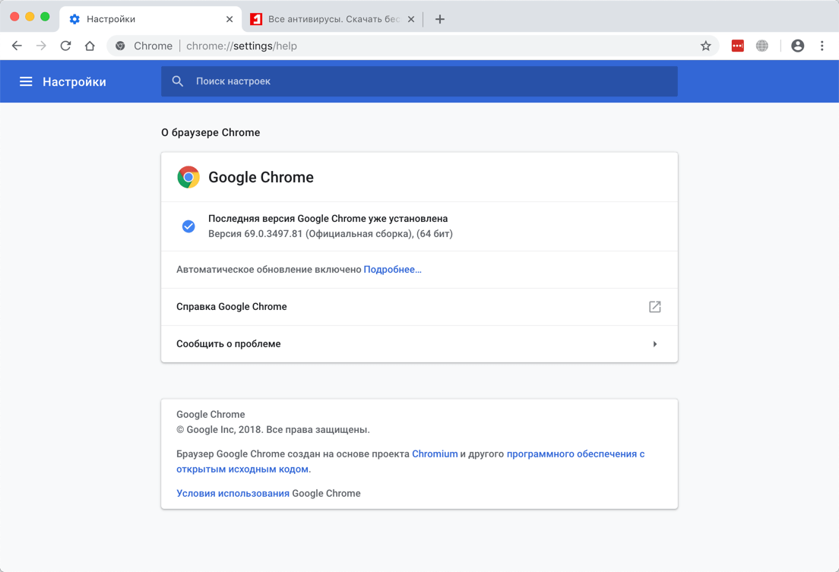Screen dimensions: 839x572
Task: Click the blue update checkmark icon
Action: coord(188,226)
